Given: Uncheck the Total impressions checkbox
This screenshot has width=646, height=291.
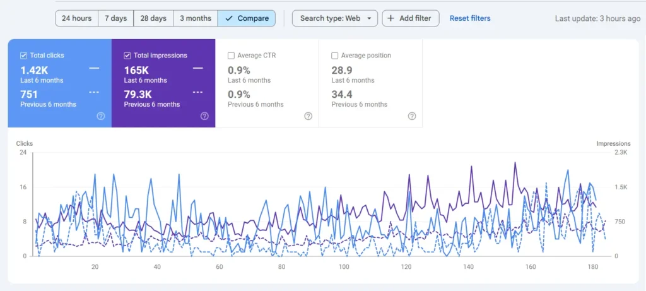Looking at the screenshot, I should tap(127, 56).
